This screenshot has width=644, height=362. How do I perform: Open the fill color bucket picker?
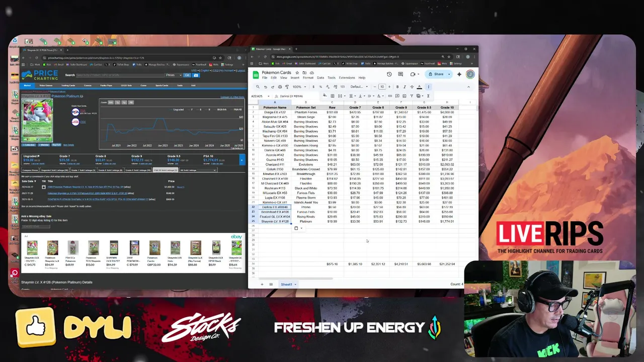click(x=325, y=96)
